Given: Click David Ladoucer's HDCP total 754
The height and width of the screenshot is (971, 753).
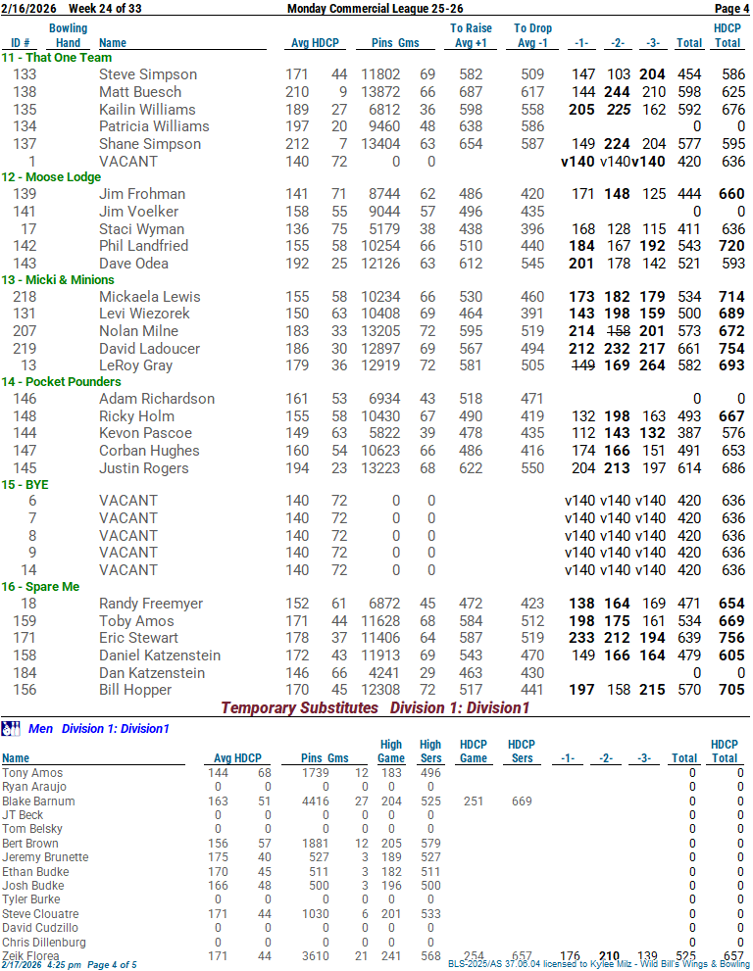Looking at the screenshot, I should coord(731,349).
